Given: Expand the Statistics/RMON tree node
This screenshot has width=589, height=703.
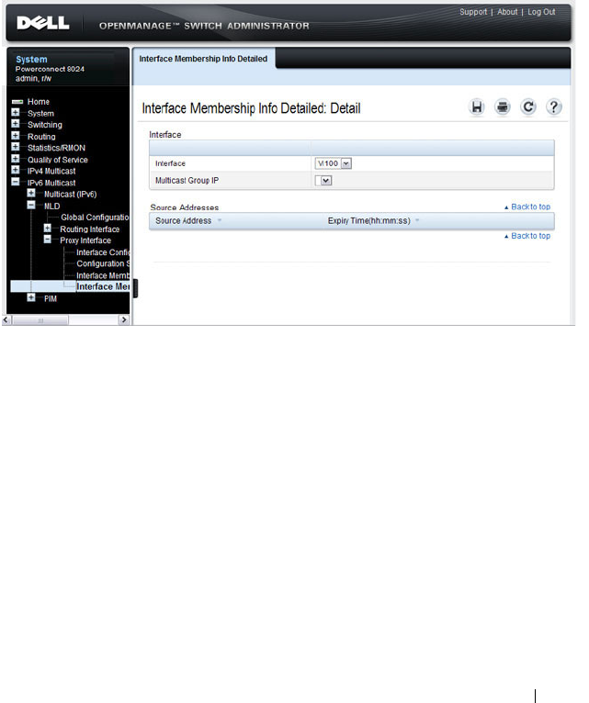Looking at the screenshot, I should pos(16,147).
